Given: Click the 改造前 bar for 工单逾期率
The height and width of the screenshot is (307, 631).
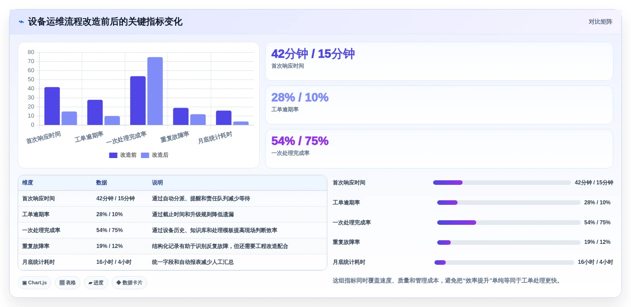Looking at the screenshot, I should (95, 112).
